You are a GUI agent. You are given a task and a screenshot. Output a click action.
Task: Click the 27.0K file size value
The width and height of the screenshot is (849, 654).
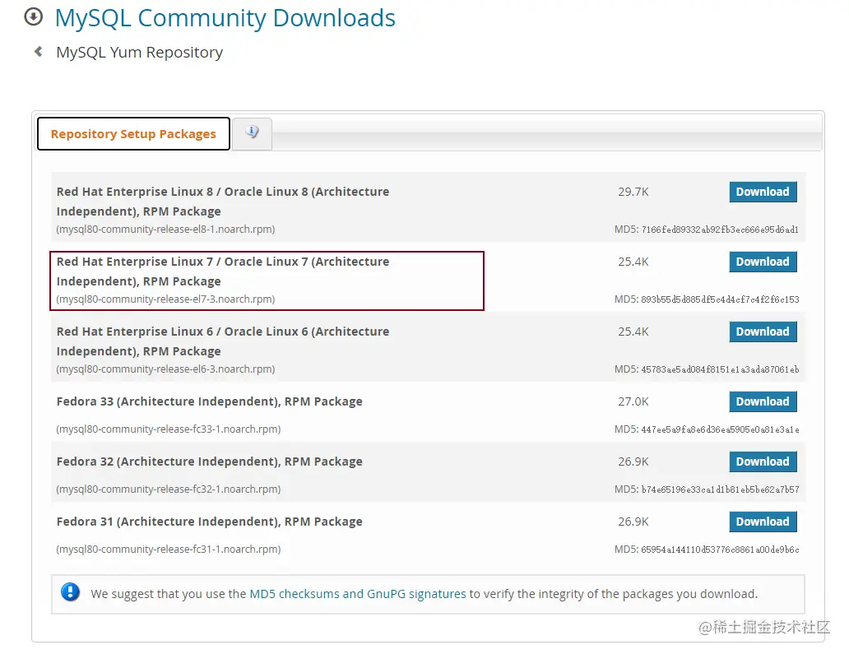pyautogui.click(x=633, y=401)
